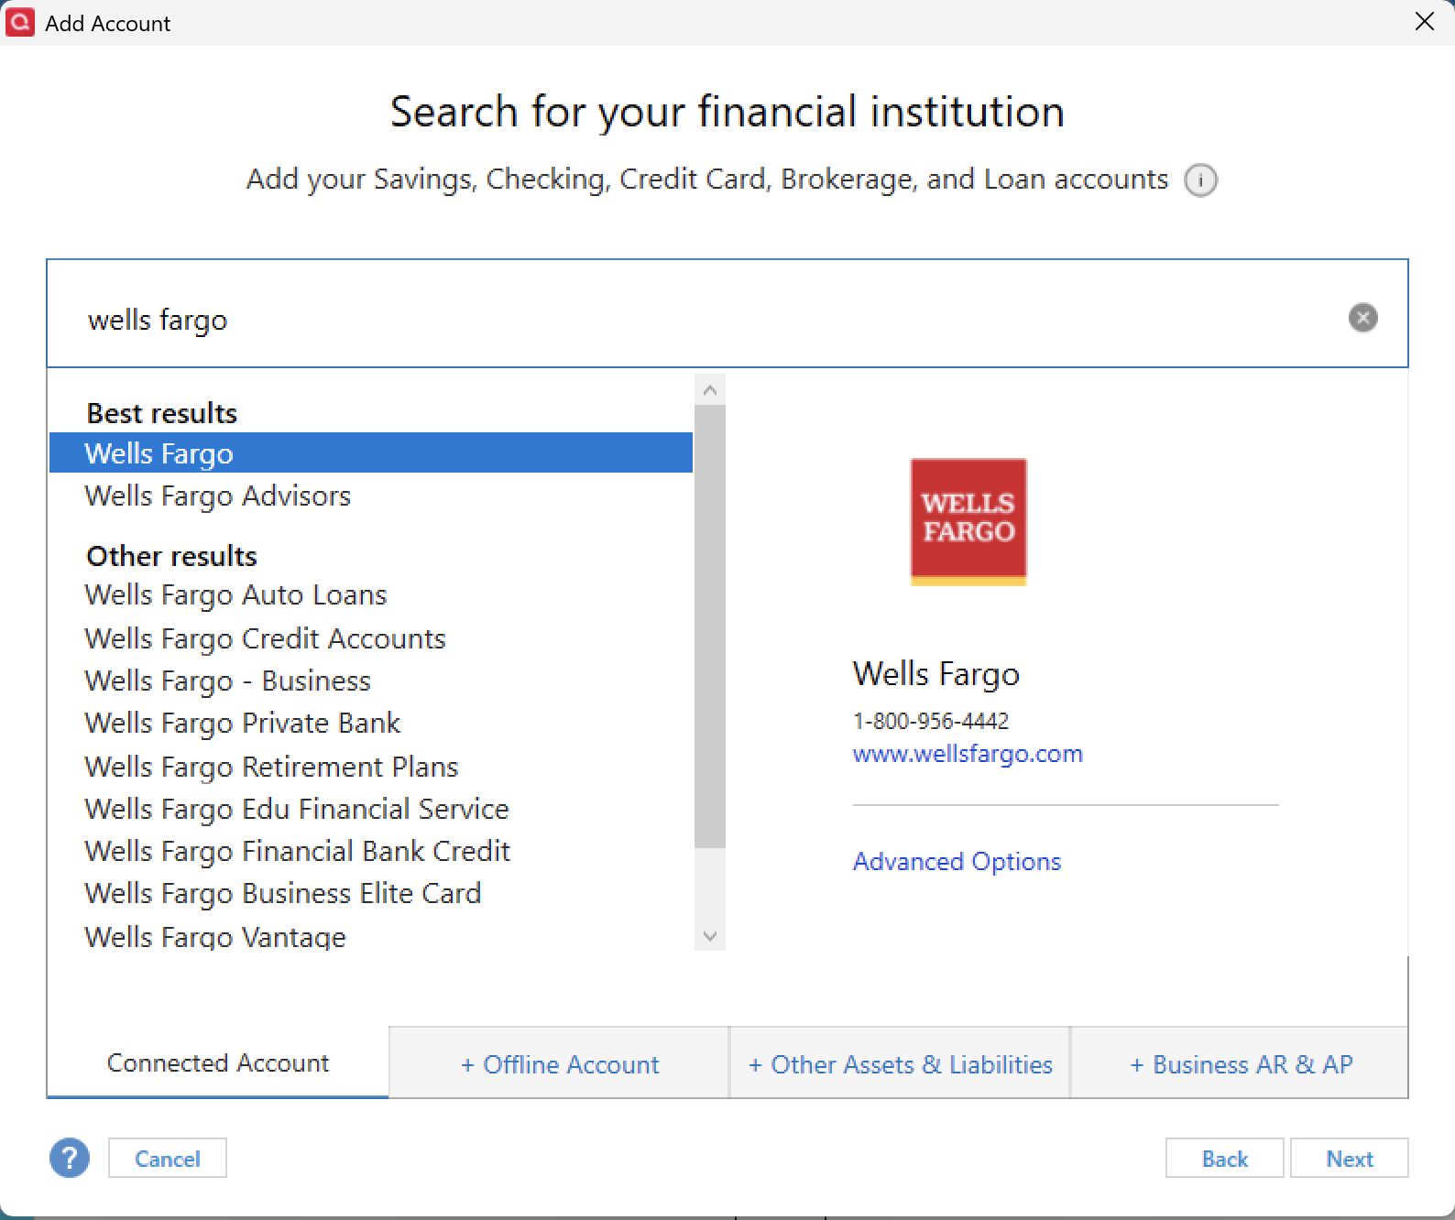The image size is (1455, 1220).
Task: Click the Quicken icon in title bar
Action: (x=19, y=22)
